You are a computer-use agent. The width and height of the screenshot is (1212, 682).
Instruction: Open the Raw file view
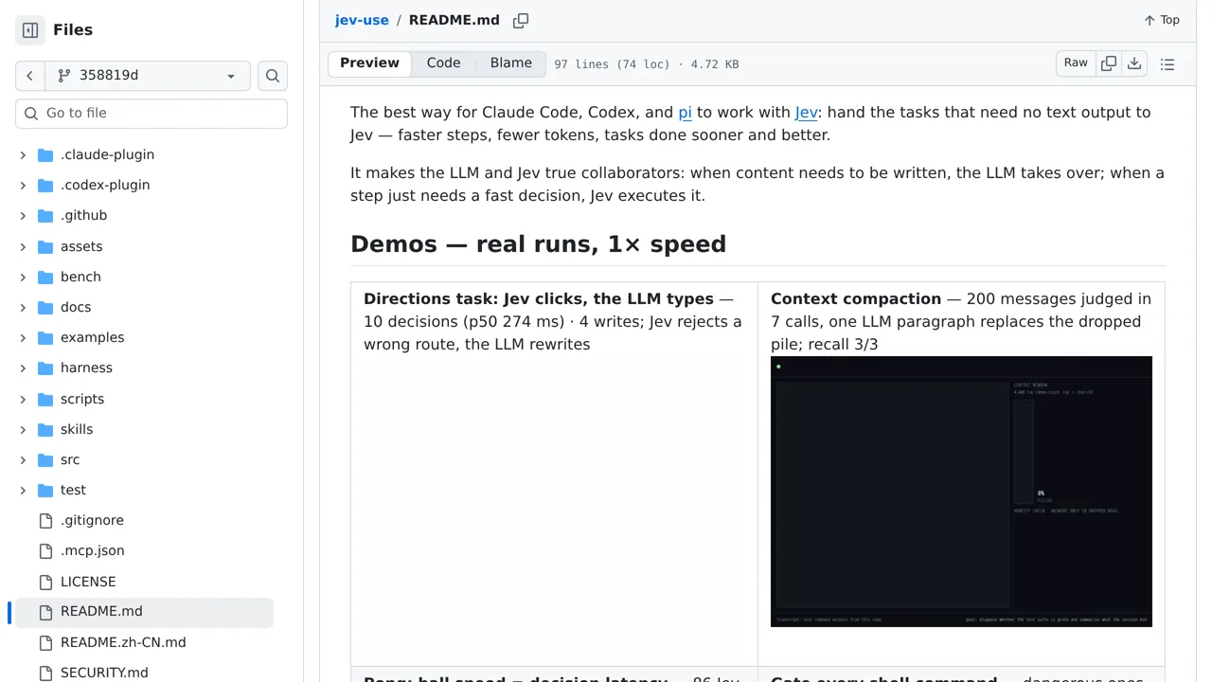[x=1076, y=63]
